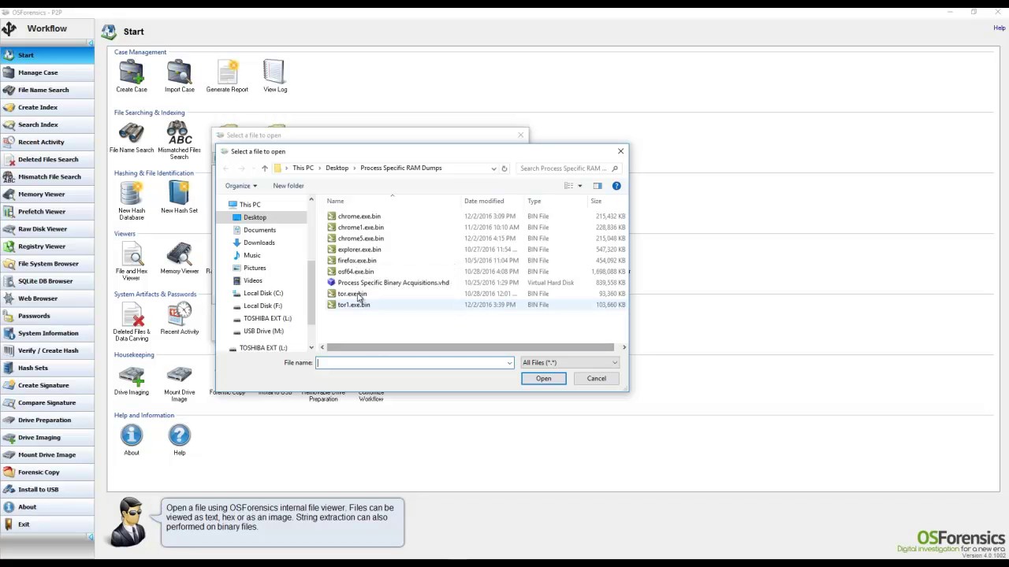This screenshot has width=1009, height=567.
Task: Click the horizontal scrollbar in file list
Action: (470, 347)
